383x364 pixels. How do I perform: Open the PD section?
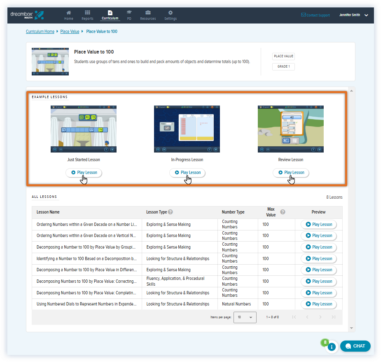[x=129, y=15]
